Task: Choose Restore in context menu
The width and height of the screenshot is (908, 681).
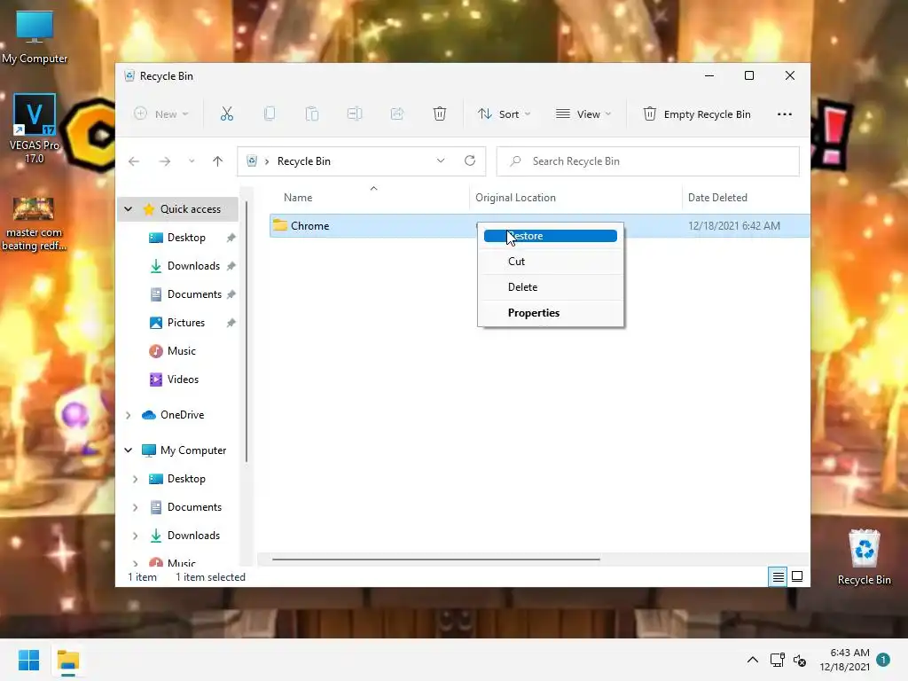Action: coord(550,236)
